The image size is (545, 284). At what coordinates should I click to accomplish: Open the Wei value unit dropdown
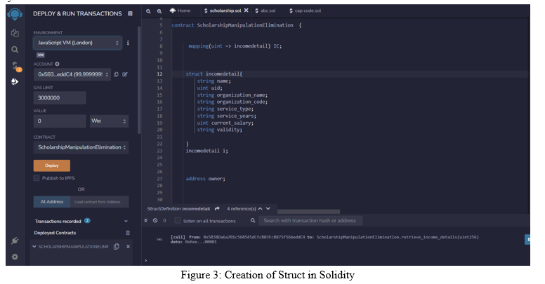109,121
